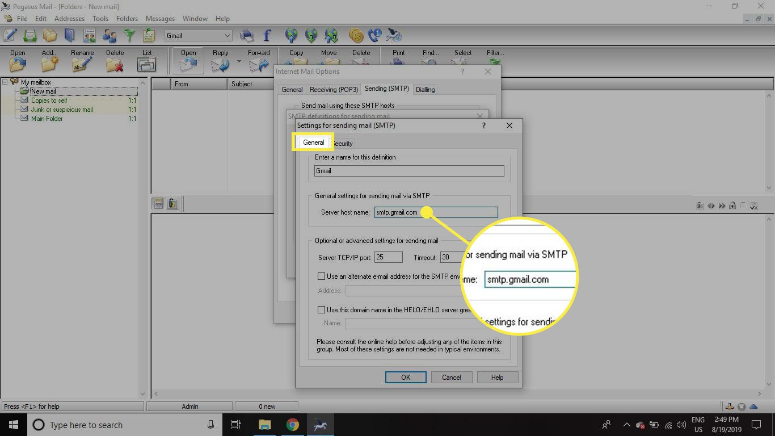Click the Open message envelope button

click(188, 61)
